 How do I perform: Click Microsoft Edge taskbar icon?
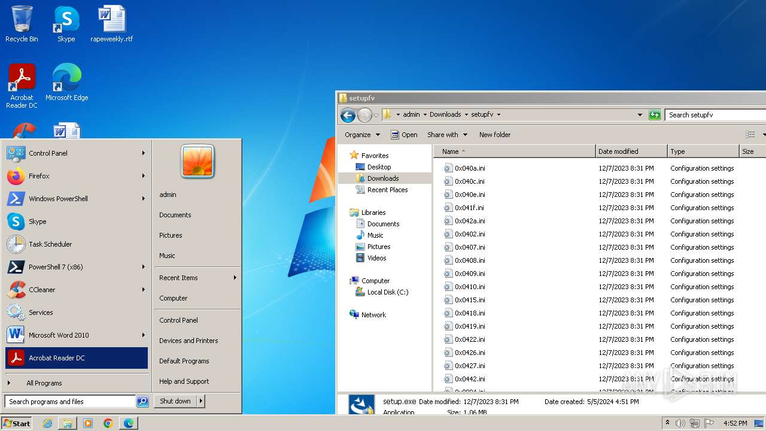(x=129, y=423)
